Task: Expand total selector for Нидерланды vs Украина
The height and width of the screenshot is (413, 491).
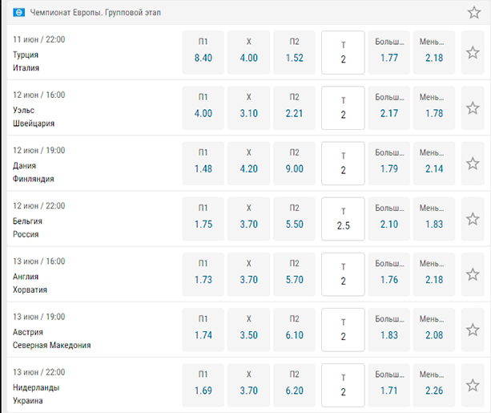Action: point(343,386)
